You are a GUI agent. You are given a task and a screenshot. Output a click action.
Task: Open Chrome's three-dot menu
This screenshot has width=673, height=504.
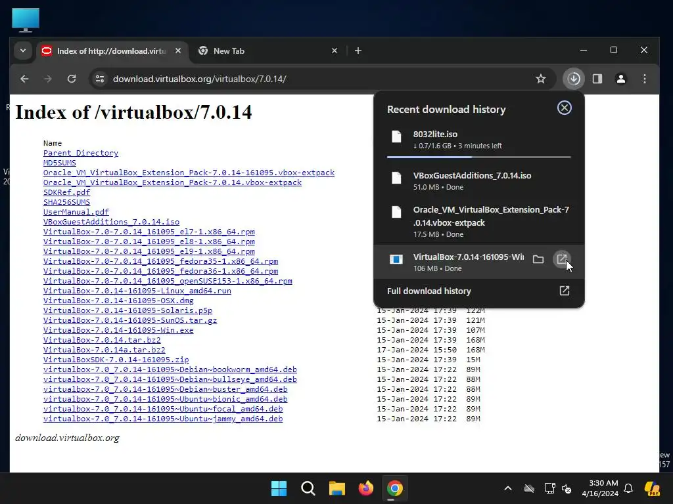[644, 79]
